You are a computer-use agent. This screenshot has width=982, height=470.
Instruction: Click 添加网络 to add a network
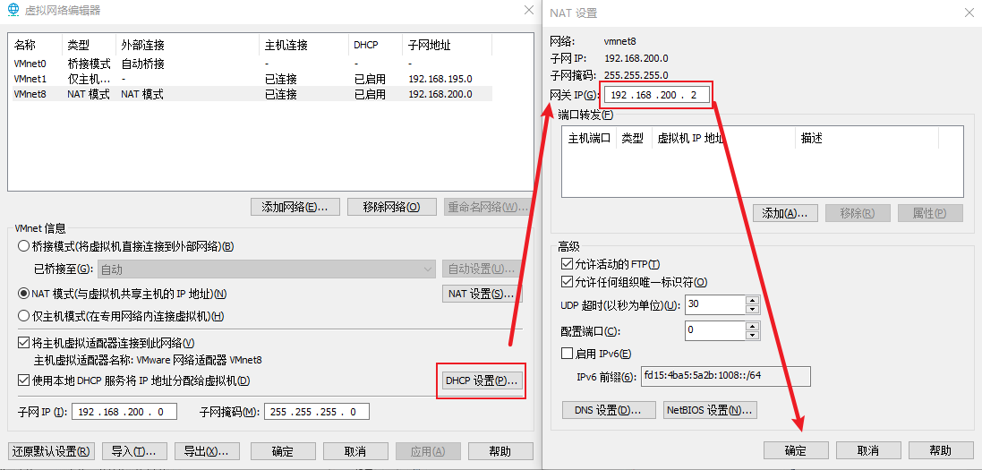click(x=295, y=207)
